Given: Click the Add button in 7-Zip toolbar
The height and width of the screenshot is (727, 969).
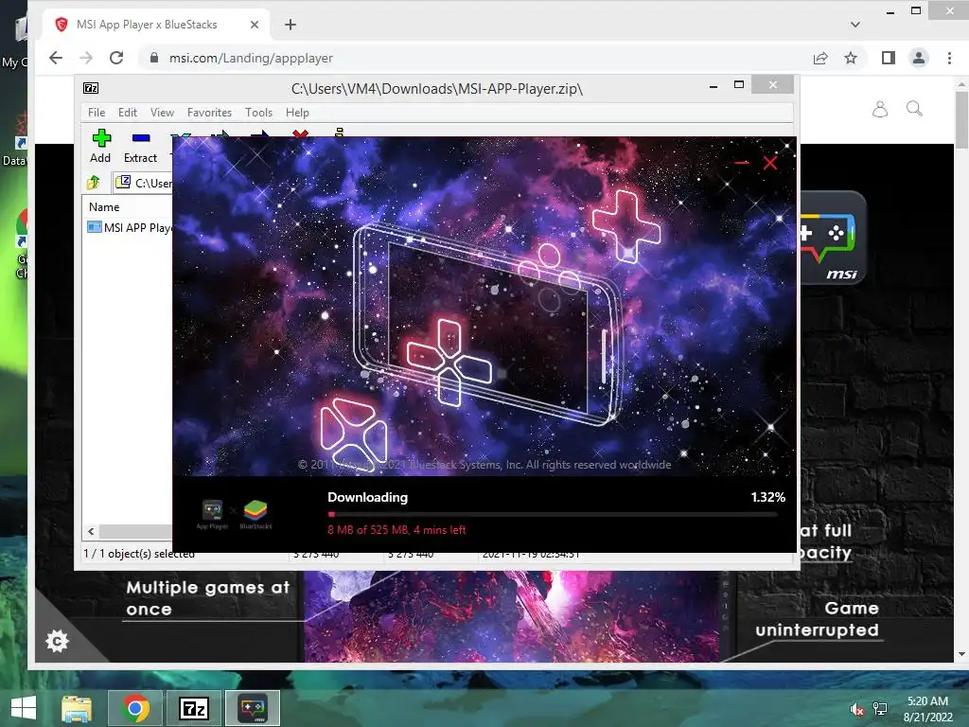Looking at the screenshot, I should tap(100, 147).
